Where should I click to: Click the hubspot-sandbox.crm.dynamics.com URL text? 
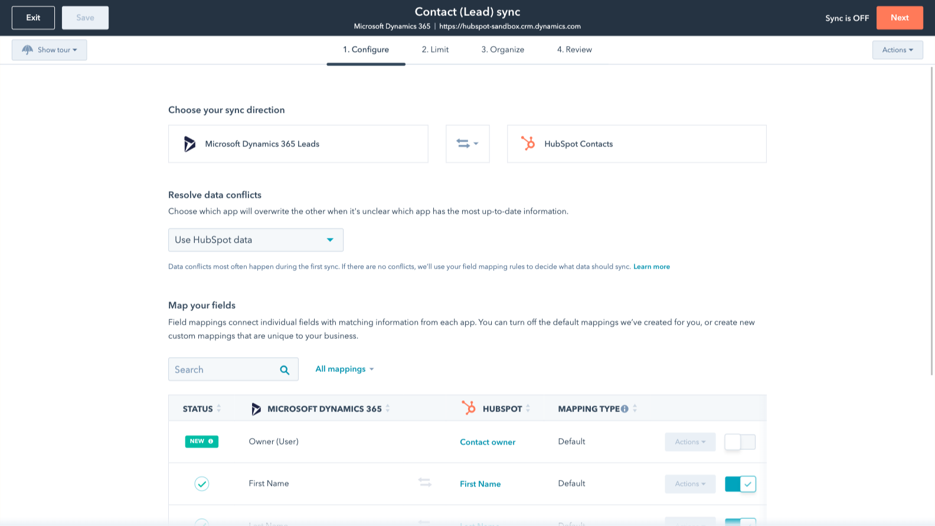pos(510,27)
